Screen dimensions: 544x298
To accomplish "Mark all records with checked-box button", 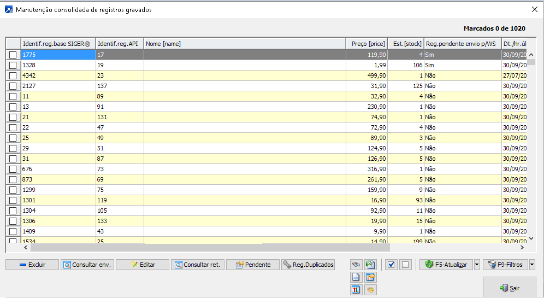I will pyautogui.click(x=391, y=265).
